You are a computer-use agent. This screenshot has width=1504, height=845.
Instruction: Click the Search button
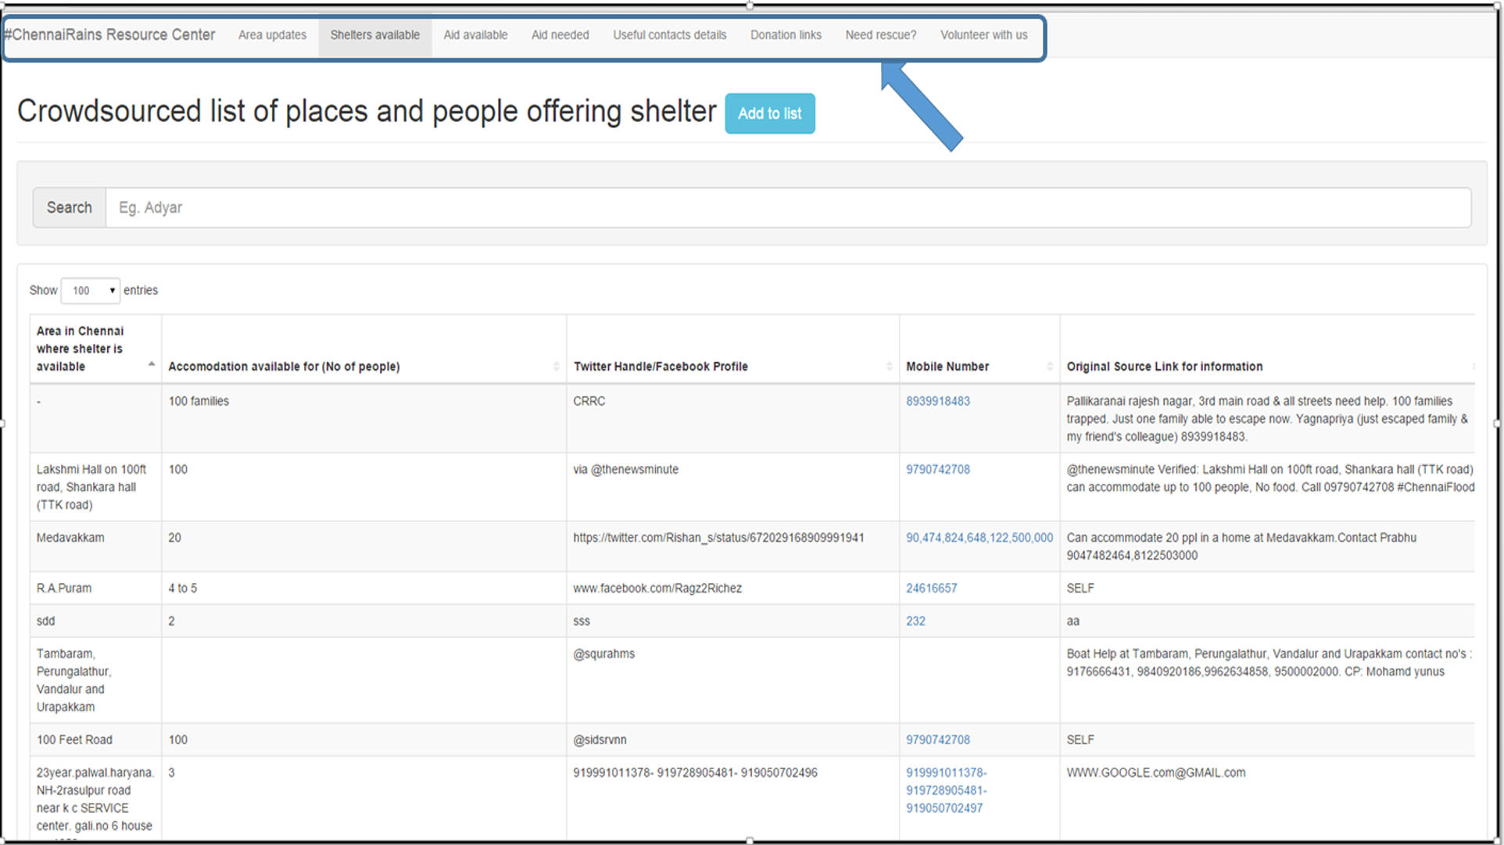(67, 206)
